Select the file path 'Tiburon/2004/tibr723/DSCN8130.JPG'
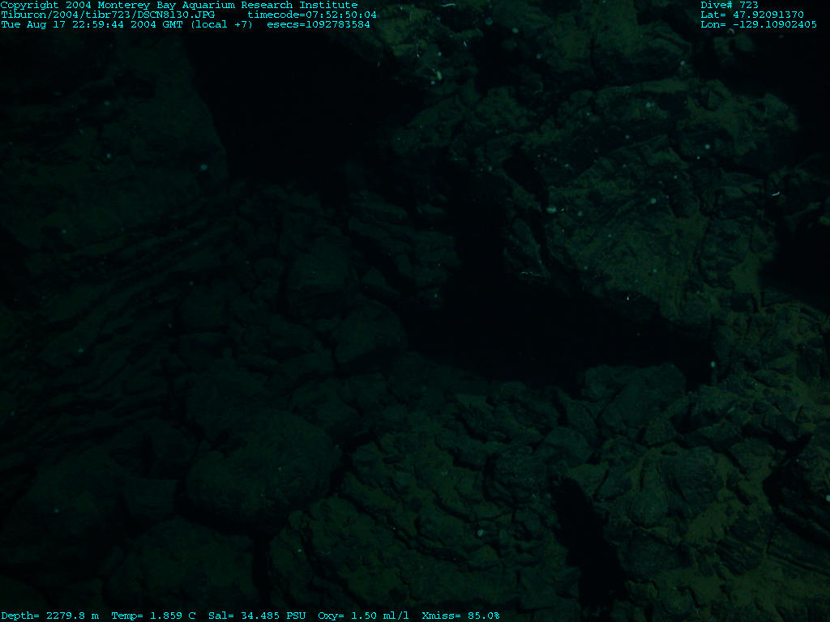 [108, 15]
